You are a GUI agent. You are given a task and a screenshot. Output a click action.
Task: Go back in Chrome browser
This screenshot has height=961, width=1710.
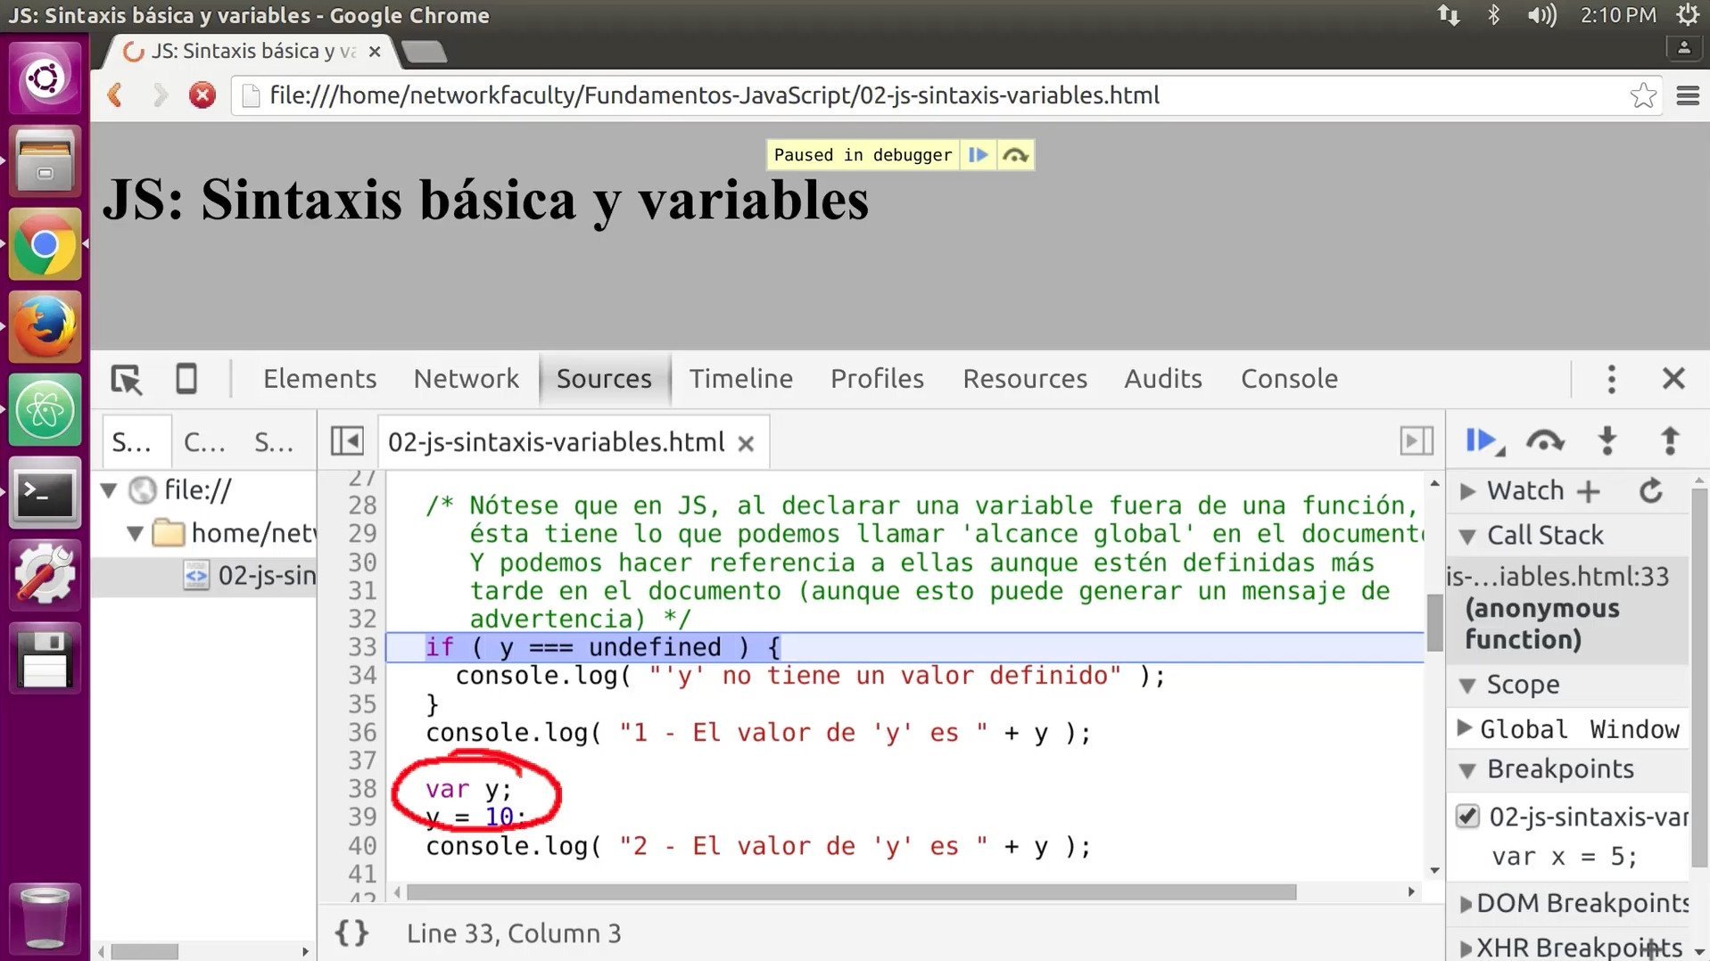coord(114,95)
